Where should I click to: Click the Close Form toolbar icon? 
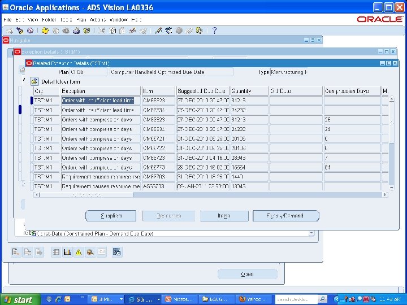point(86,30)
